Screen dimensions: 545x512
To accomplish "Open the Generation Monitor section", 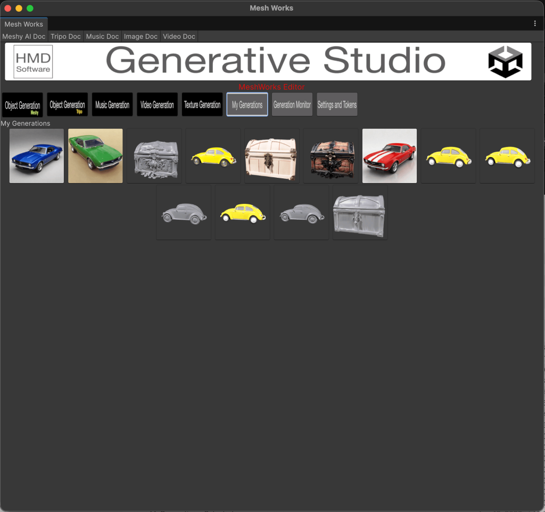I will point(292,104).
